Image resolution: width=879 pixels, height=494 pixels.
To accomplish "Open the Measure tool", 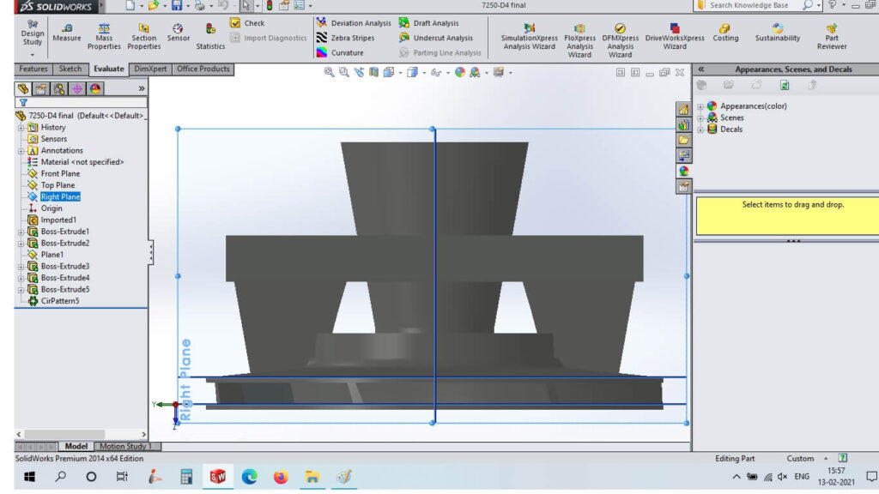I will click(x=67, y=33).
